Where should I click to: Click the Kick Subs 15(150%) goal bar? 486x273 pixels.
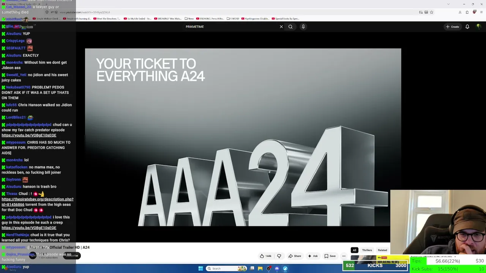[448, 269]
